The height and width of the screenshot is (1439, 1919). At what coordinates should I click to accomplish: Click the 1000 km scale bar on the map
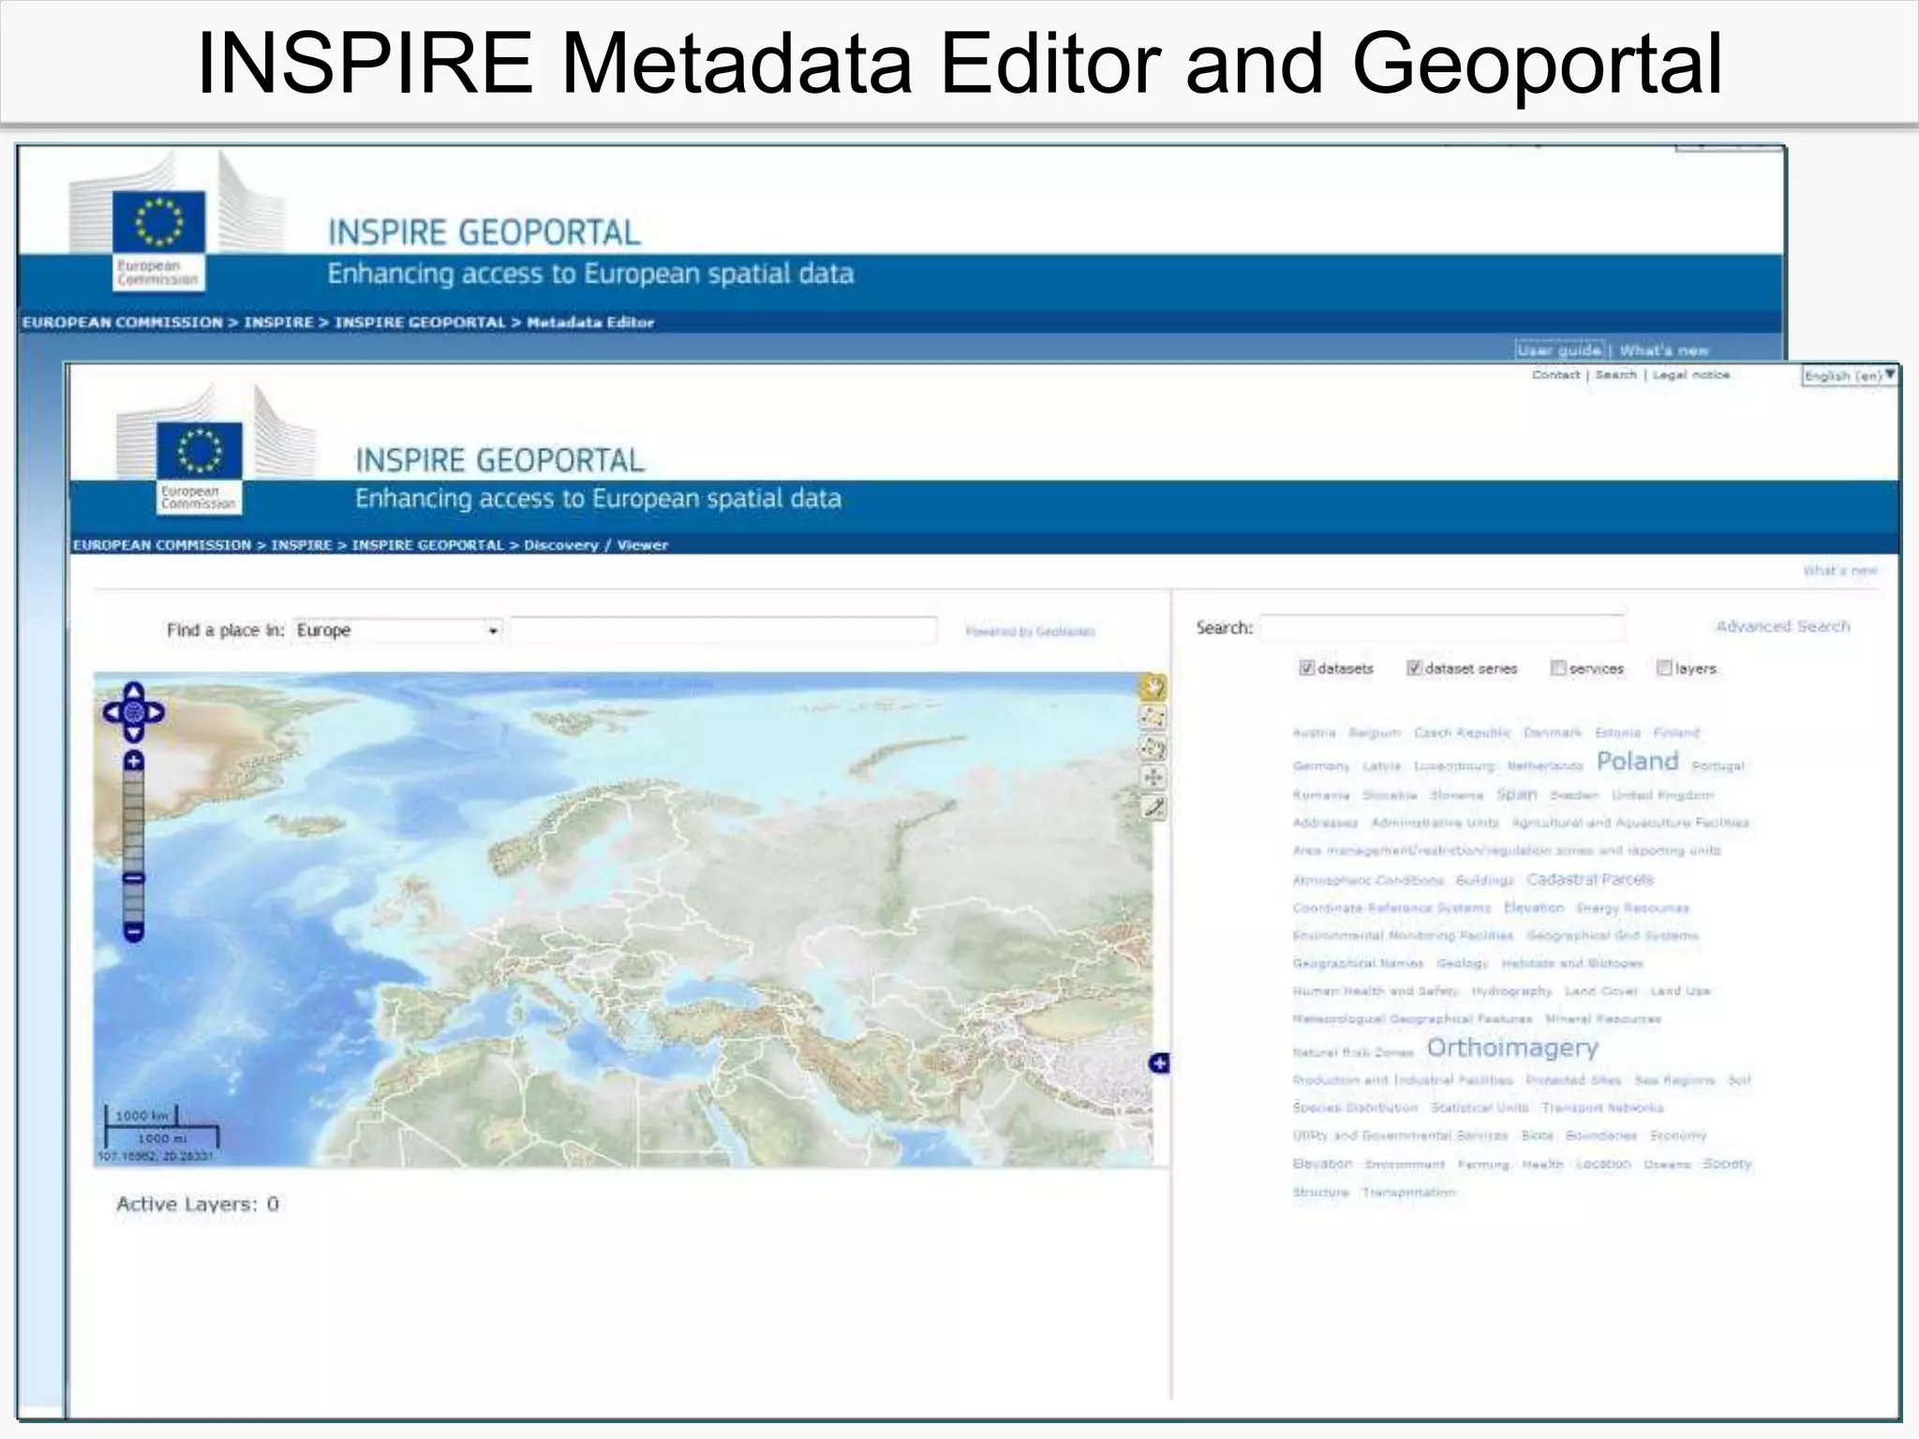pyautogui.click(x=141, y=1116)
